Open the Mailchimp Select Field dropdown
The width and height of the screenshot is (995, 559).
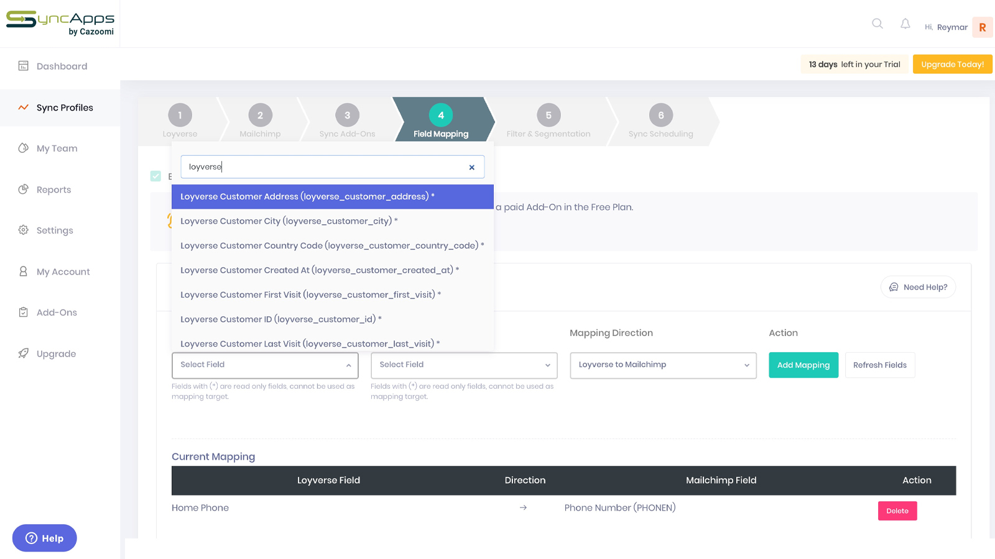464,365
